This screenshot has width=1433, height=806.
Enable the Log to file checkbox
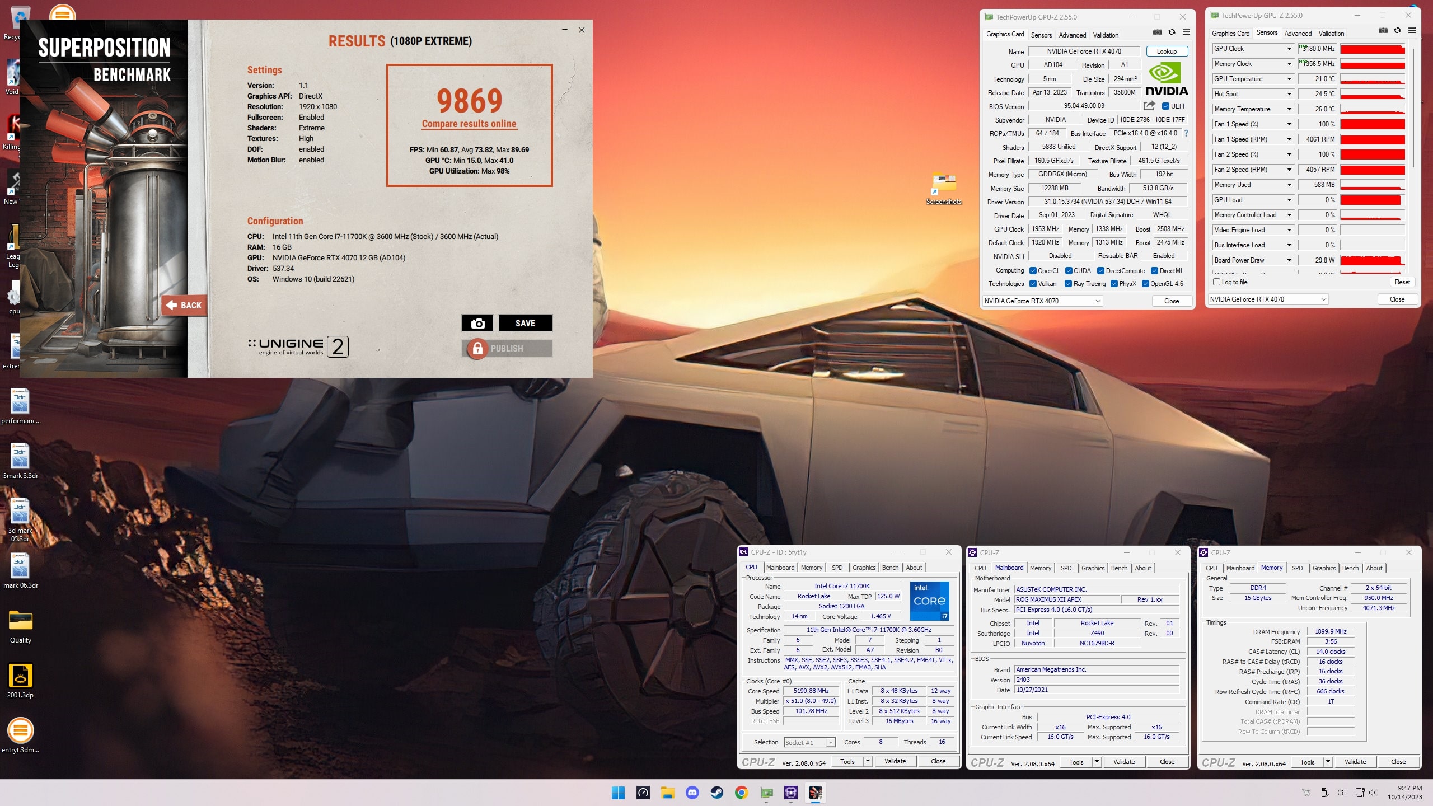1216,282
